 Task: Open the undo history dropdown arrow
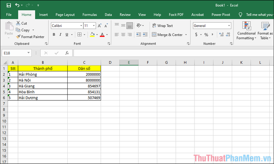22,5
